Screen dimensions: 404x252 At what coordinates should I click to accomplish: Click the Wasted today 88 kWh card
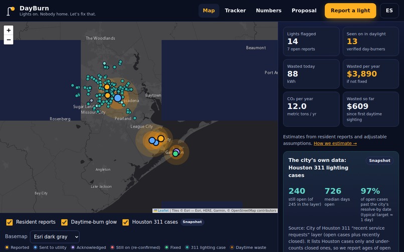[311, 74]
